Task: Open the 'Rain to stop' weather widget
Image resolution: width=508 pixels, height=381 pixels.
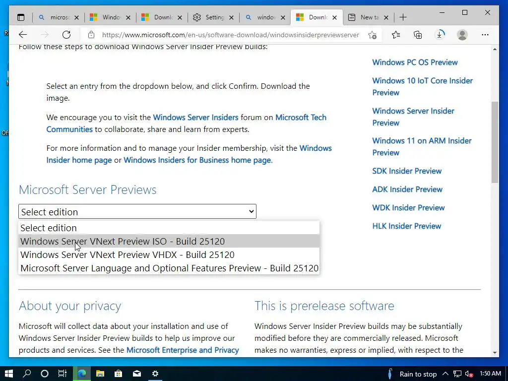Action: (412, 374)
